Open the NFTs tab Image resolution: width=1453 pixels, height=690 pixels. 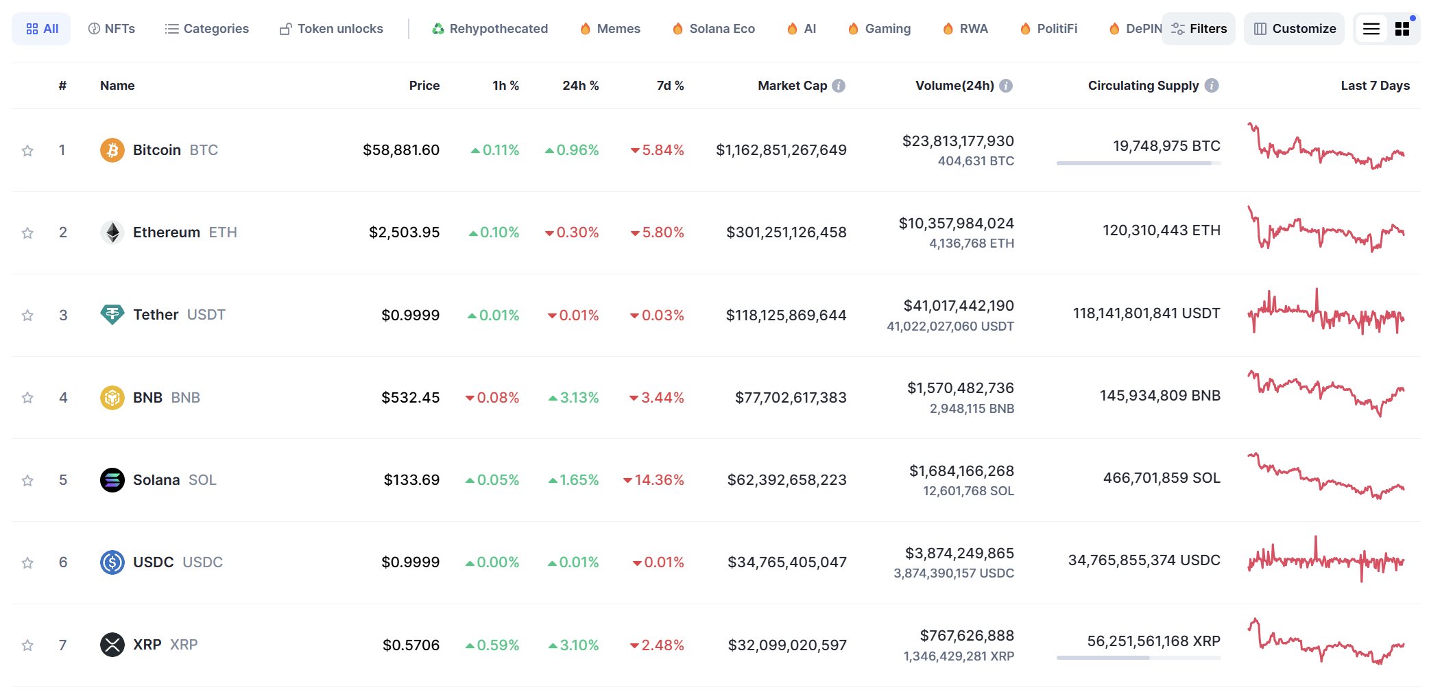[x=112, y=29]
